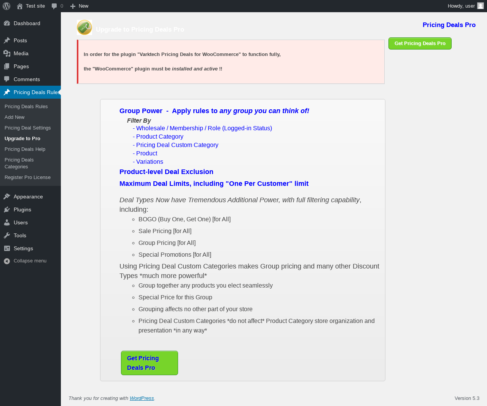Viewport: 487px width, 406px height.
Task: Click the Plugins plug icon
Action: click(x=7, y=209)
